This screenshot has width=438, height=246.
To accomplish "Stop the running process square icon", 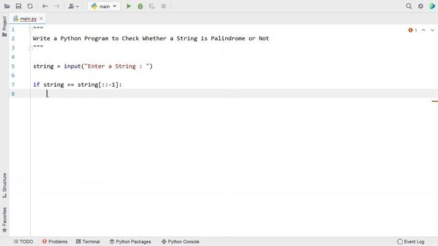I will coord(164,6).
